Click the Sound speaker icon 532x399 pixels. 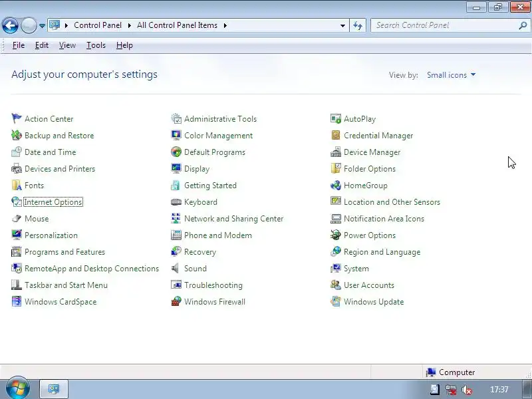176,268
